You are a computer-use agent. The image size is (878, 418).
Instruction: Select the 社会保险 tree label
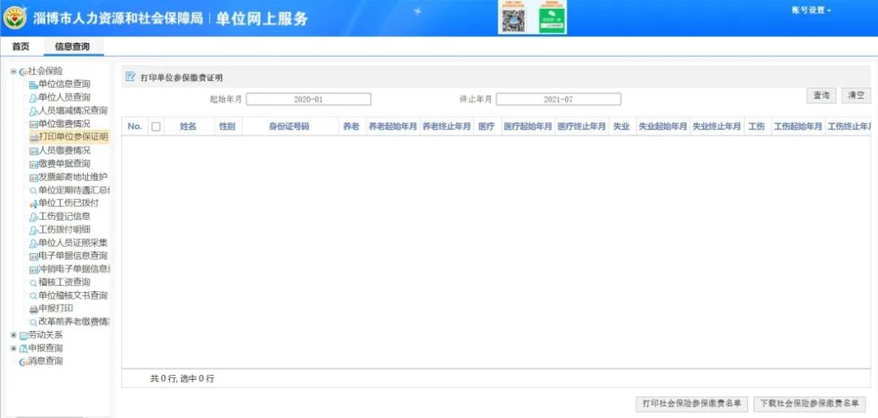tap(46, 71)
